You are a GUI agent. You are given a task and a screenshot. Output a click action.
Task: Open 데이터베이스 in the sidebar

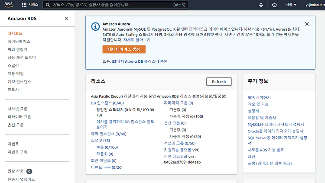19,42
